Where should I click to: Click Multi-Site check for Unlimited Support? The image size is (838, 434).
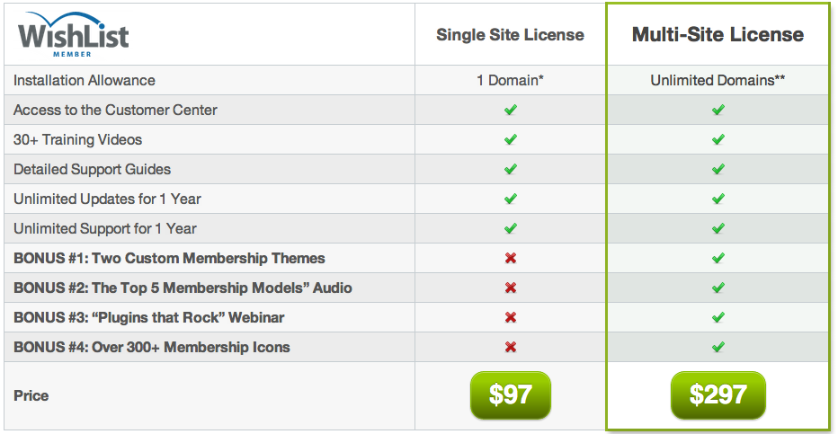(718, 228)
